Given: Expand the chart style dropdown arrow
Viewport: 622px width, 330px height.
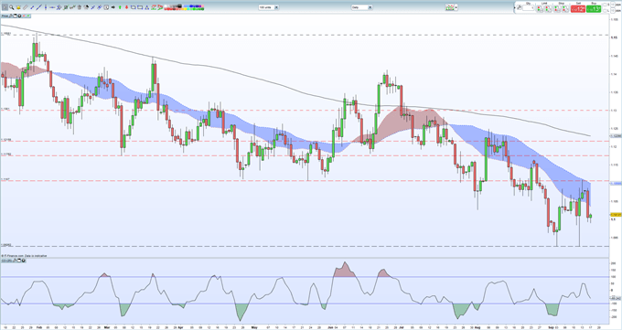Looking at the screenshot, I should tap(456, 7).
